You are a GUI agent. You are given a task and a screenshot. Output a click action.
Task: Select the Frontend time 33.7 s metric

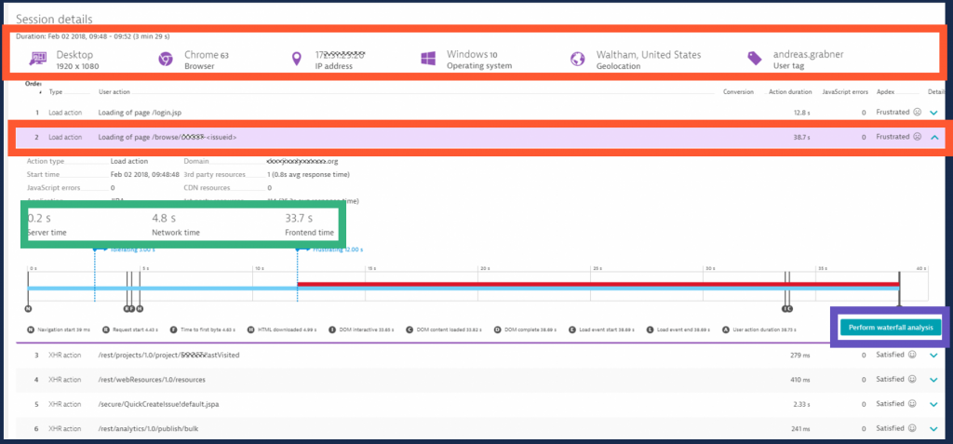click(309, 224)
